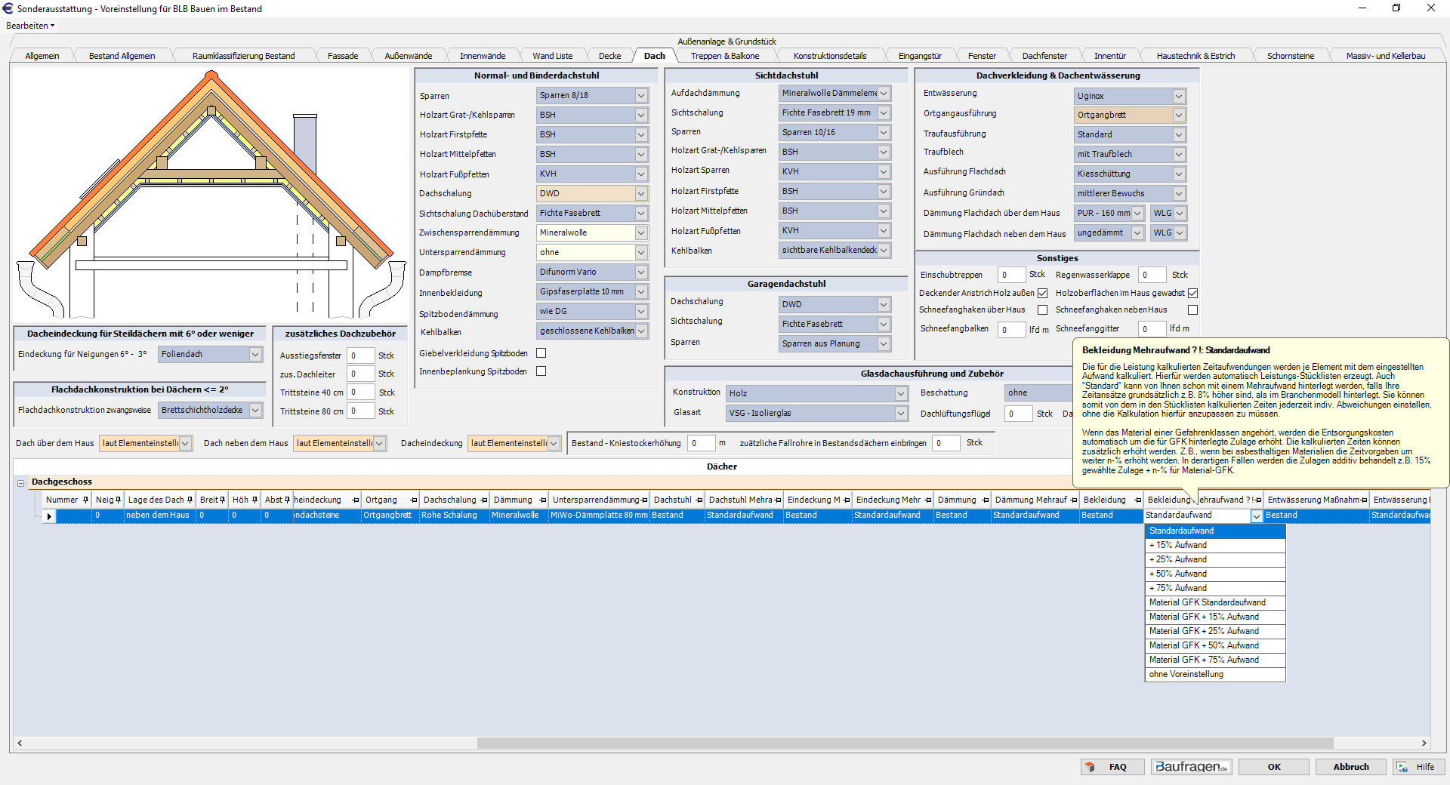Open the FAQ cube icon button
The image size is (1450, 785).
pyautogui.click(x=1112, y=767)
